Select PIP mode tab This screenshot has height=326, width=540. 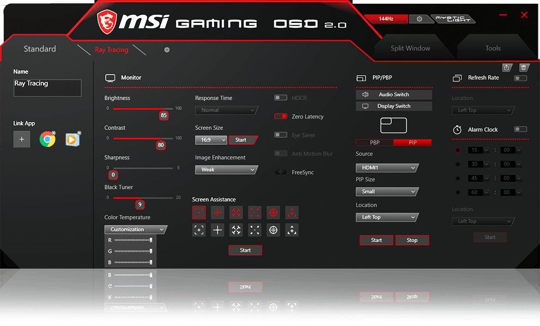pyautogui.click(x=412, y=143)
